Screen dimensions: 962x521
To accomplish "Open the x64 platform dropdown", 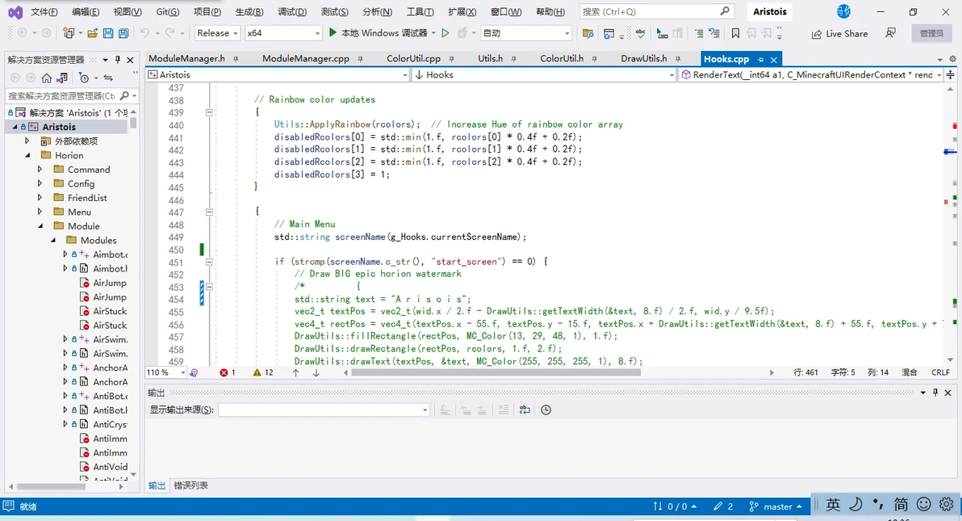I will [282, 33].
